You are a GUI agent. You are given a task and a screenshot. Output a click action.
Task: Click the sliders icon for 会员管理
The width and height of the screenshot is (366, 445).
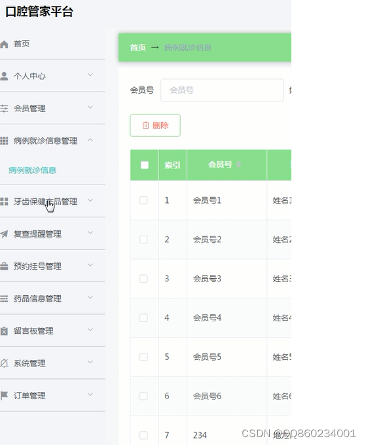[x=4, y=109]
